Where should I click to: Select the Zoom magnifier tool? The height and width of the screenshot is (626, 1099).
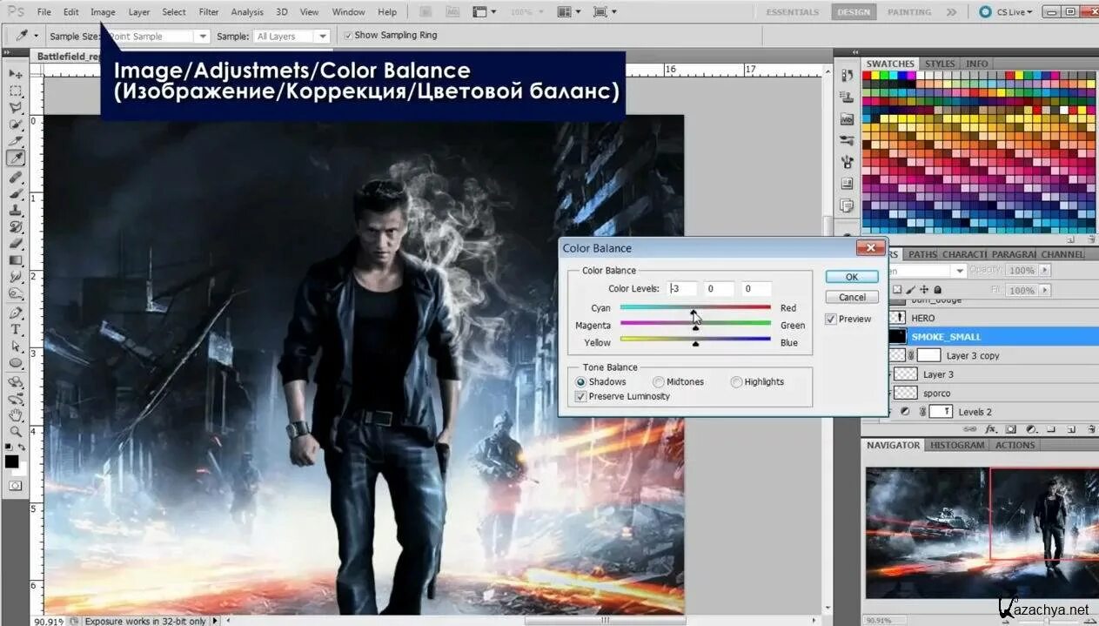click(16, 431)
